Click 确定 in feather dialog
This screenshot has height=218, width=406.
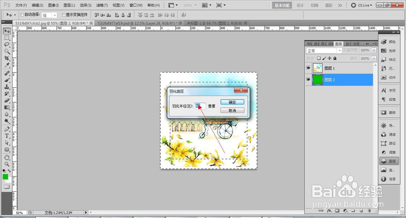point(232,102)
